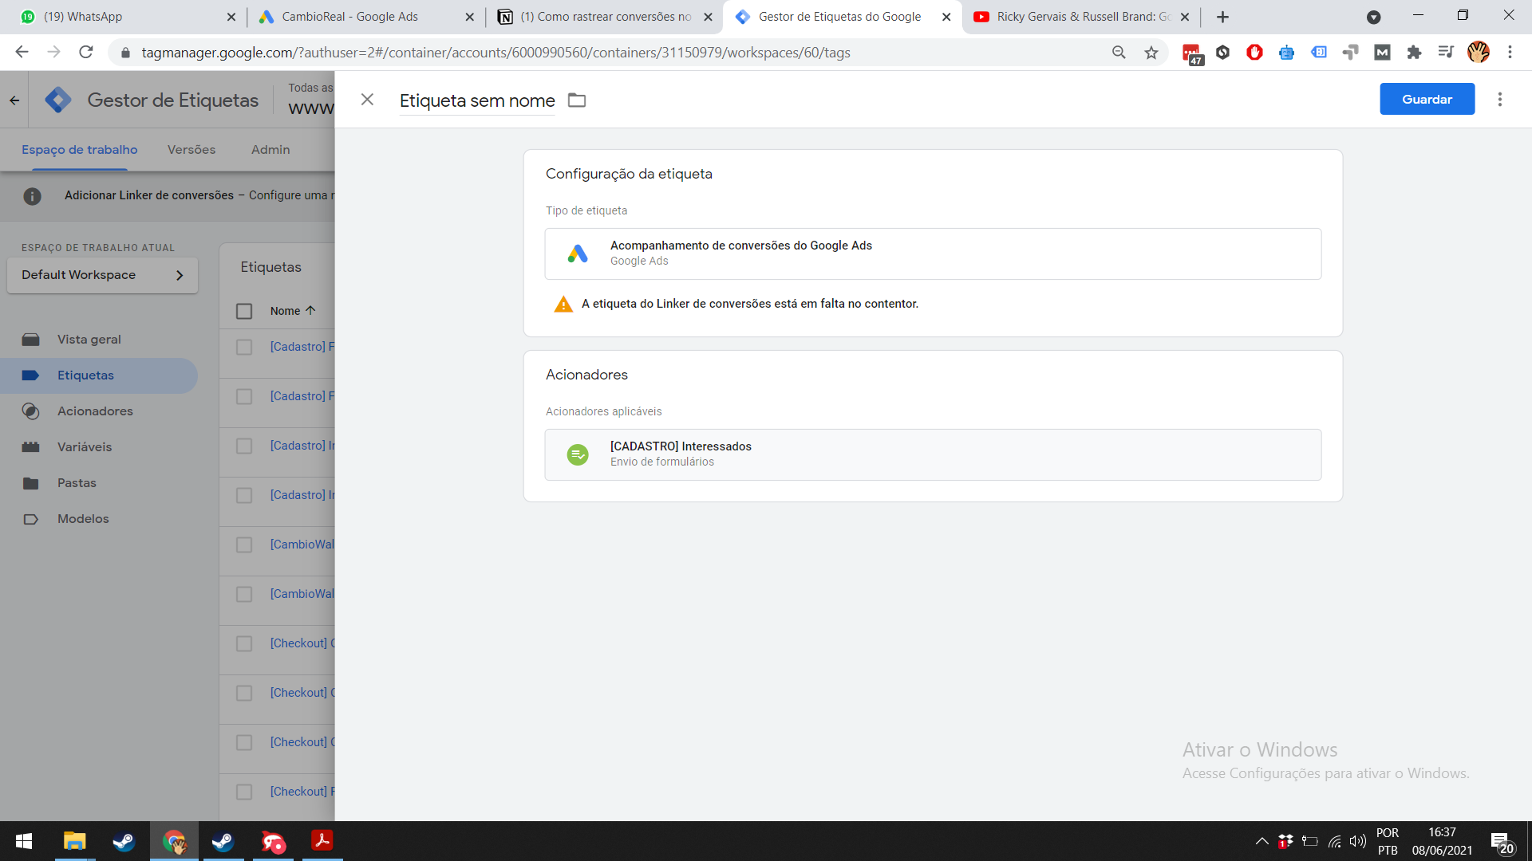The width and height of the screenshot is (1532, 861).
Task: Sort the tags list by Nome column
Action: pyautogui.click(x=293, y=311)
